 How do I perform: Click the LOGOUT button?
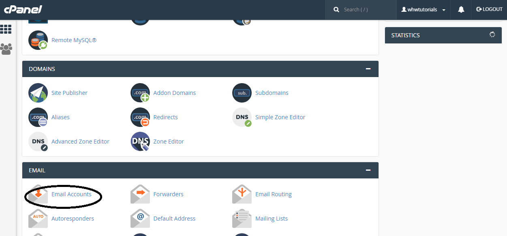pyautogui.click(x=489, y=9)
